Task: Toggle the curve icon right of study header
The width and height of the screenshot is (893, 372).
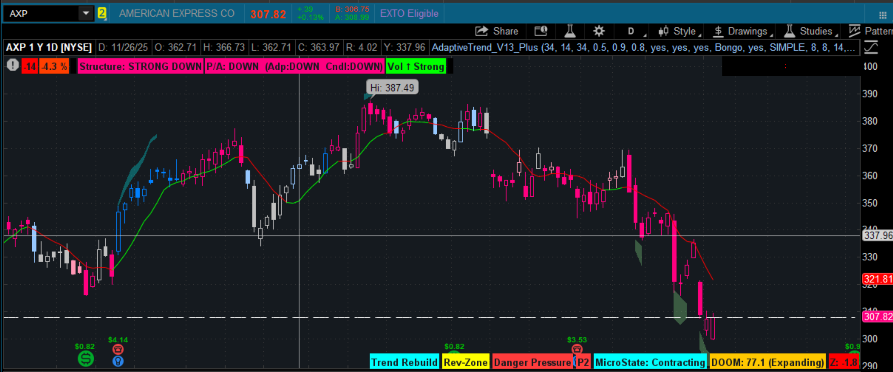Action: pos(871,48)
